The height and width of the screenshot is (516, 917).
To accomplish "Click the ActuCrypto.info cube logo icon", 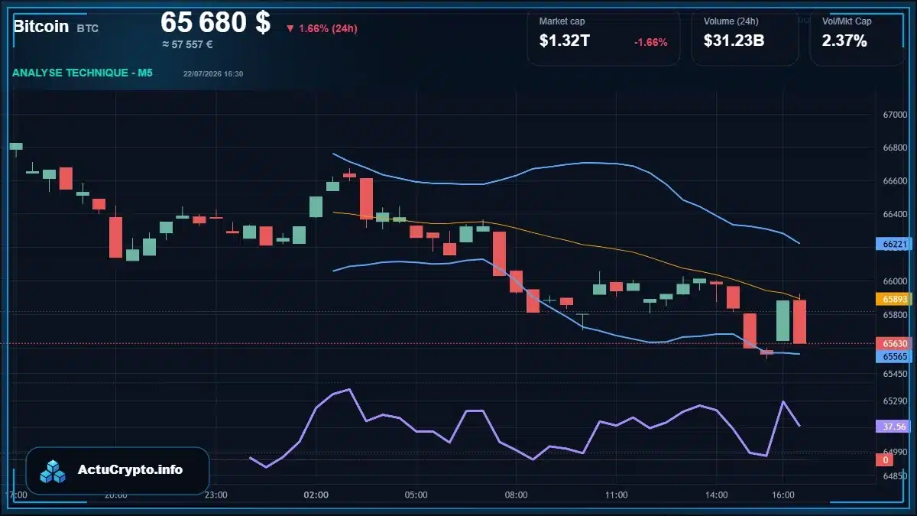I will 53,472.
